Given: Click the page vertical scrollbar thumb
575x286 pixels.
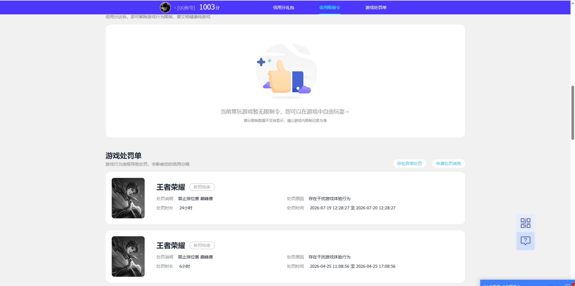Looking at the screenshot, I should point(573,113).
